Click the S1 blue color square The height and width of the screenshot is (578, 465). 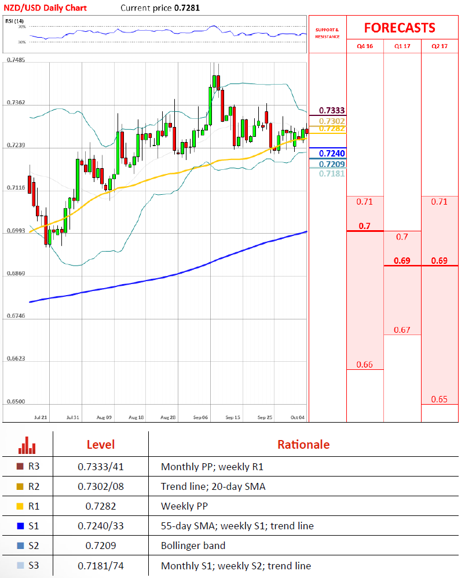[20, 526]
